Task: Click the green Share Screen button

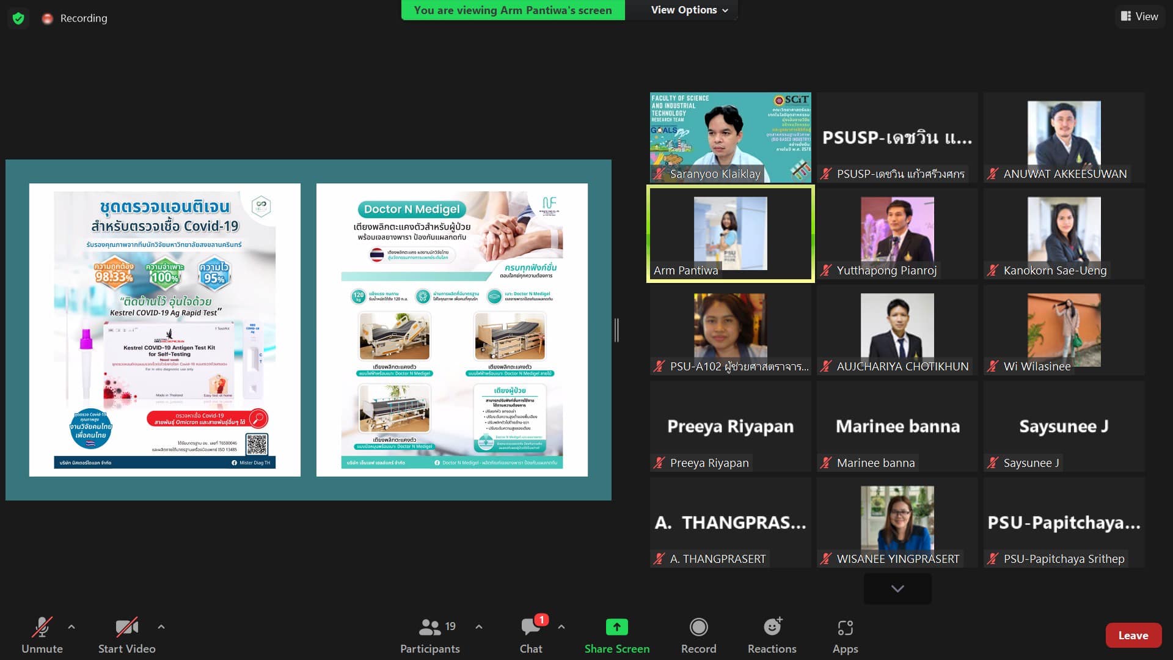Action: pyautogui.click(x=616, y=635)
